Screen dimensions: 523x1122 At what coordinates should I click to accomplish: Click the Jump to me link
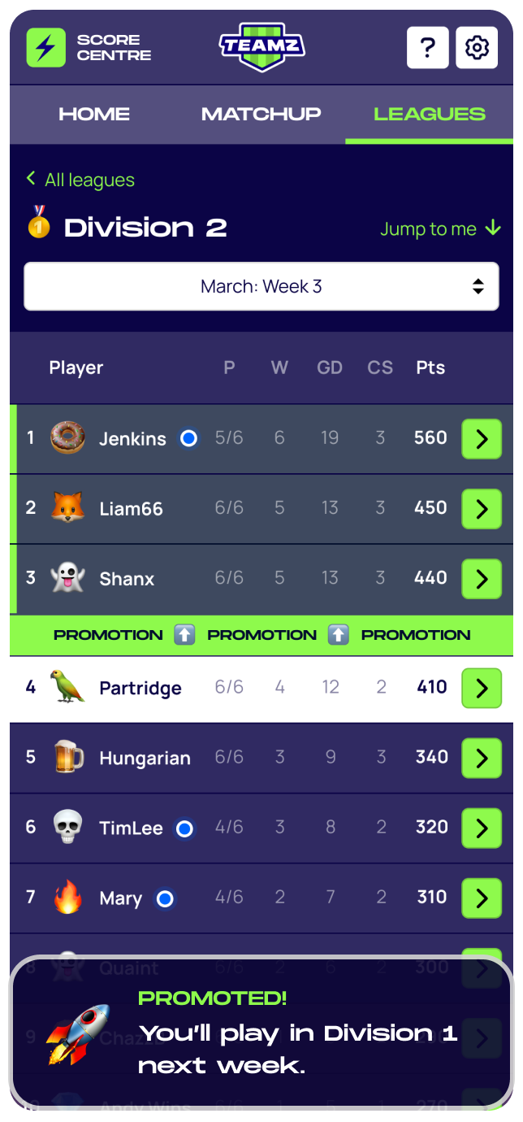pyautogui.click(x=440, y=229)
